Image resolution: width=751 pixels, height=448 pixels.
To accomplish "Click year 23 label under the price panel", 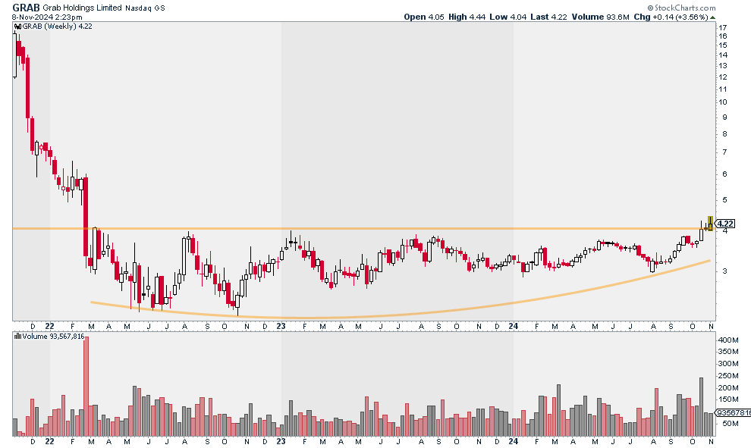I will click(x=281, y=327).
